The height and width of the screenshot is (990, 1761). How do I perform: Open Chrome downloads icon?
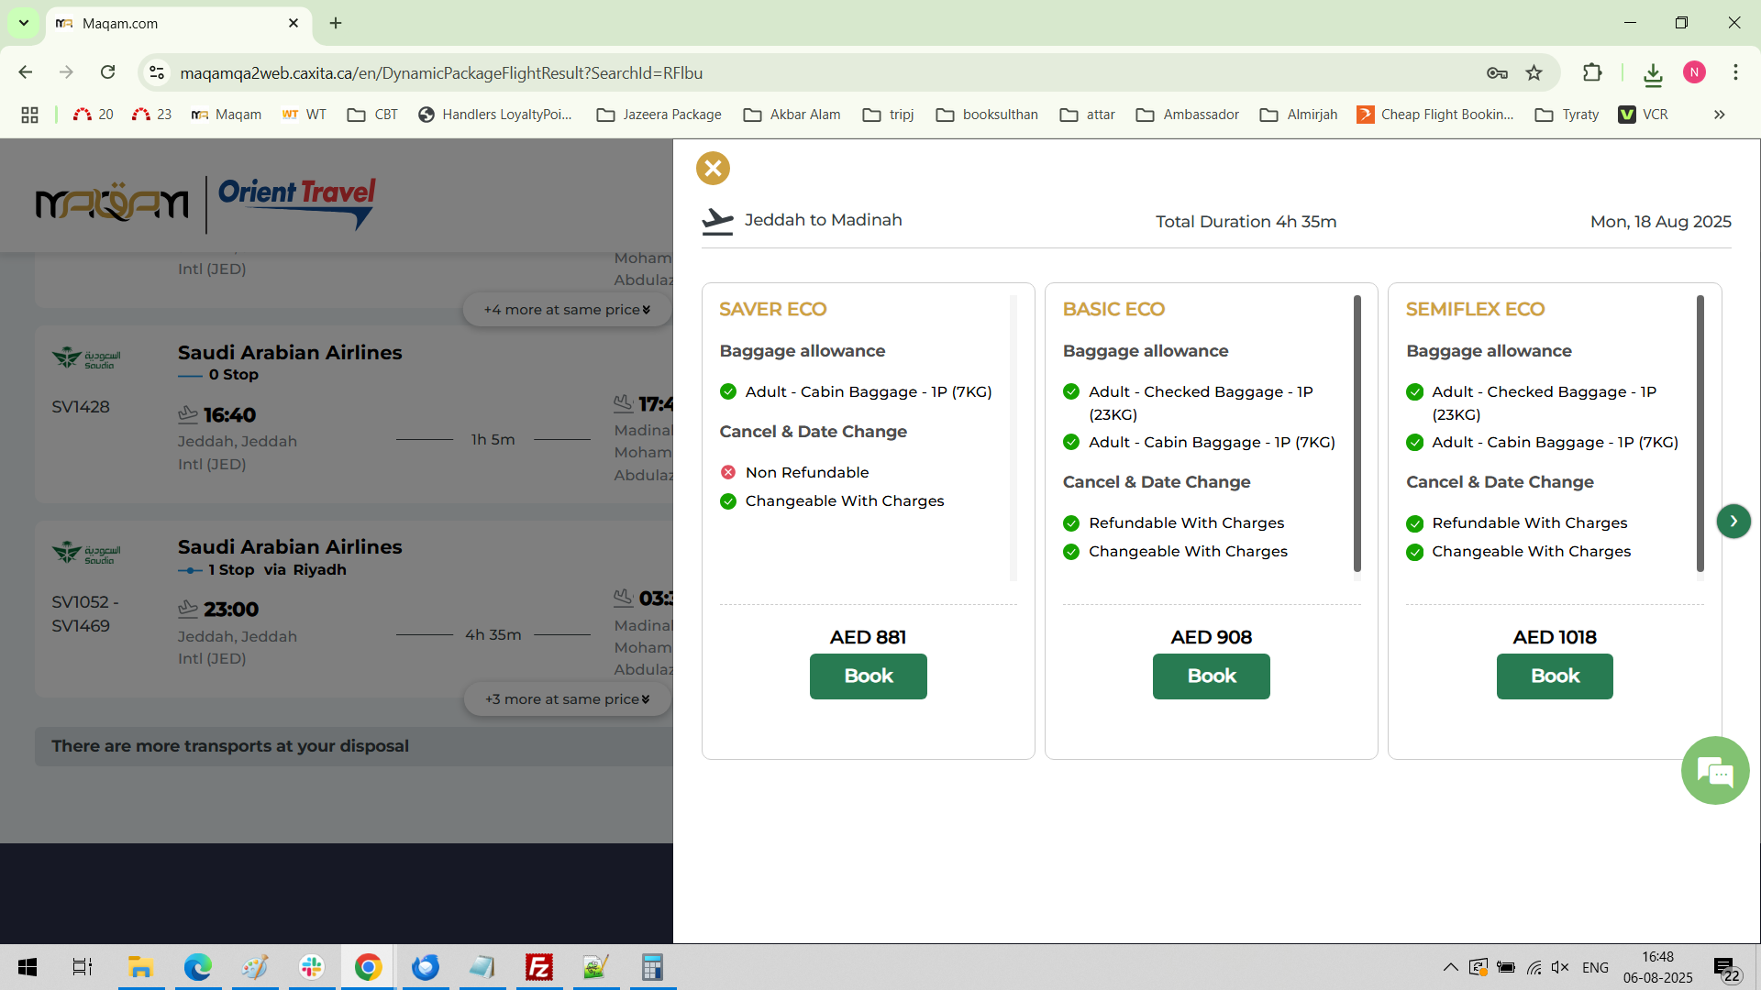point(1653,73)
